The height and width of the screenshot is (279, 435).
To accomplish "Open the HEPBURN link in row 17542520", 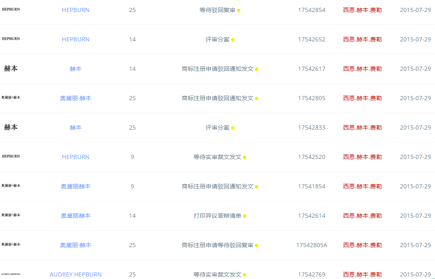I will [76, 157].
